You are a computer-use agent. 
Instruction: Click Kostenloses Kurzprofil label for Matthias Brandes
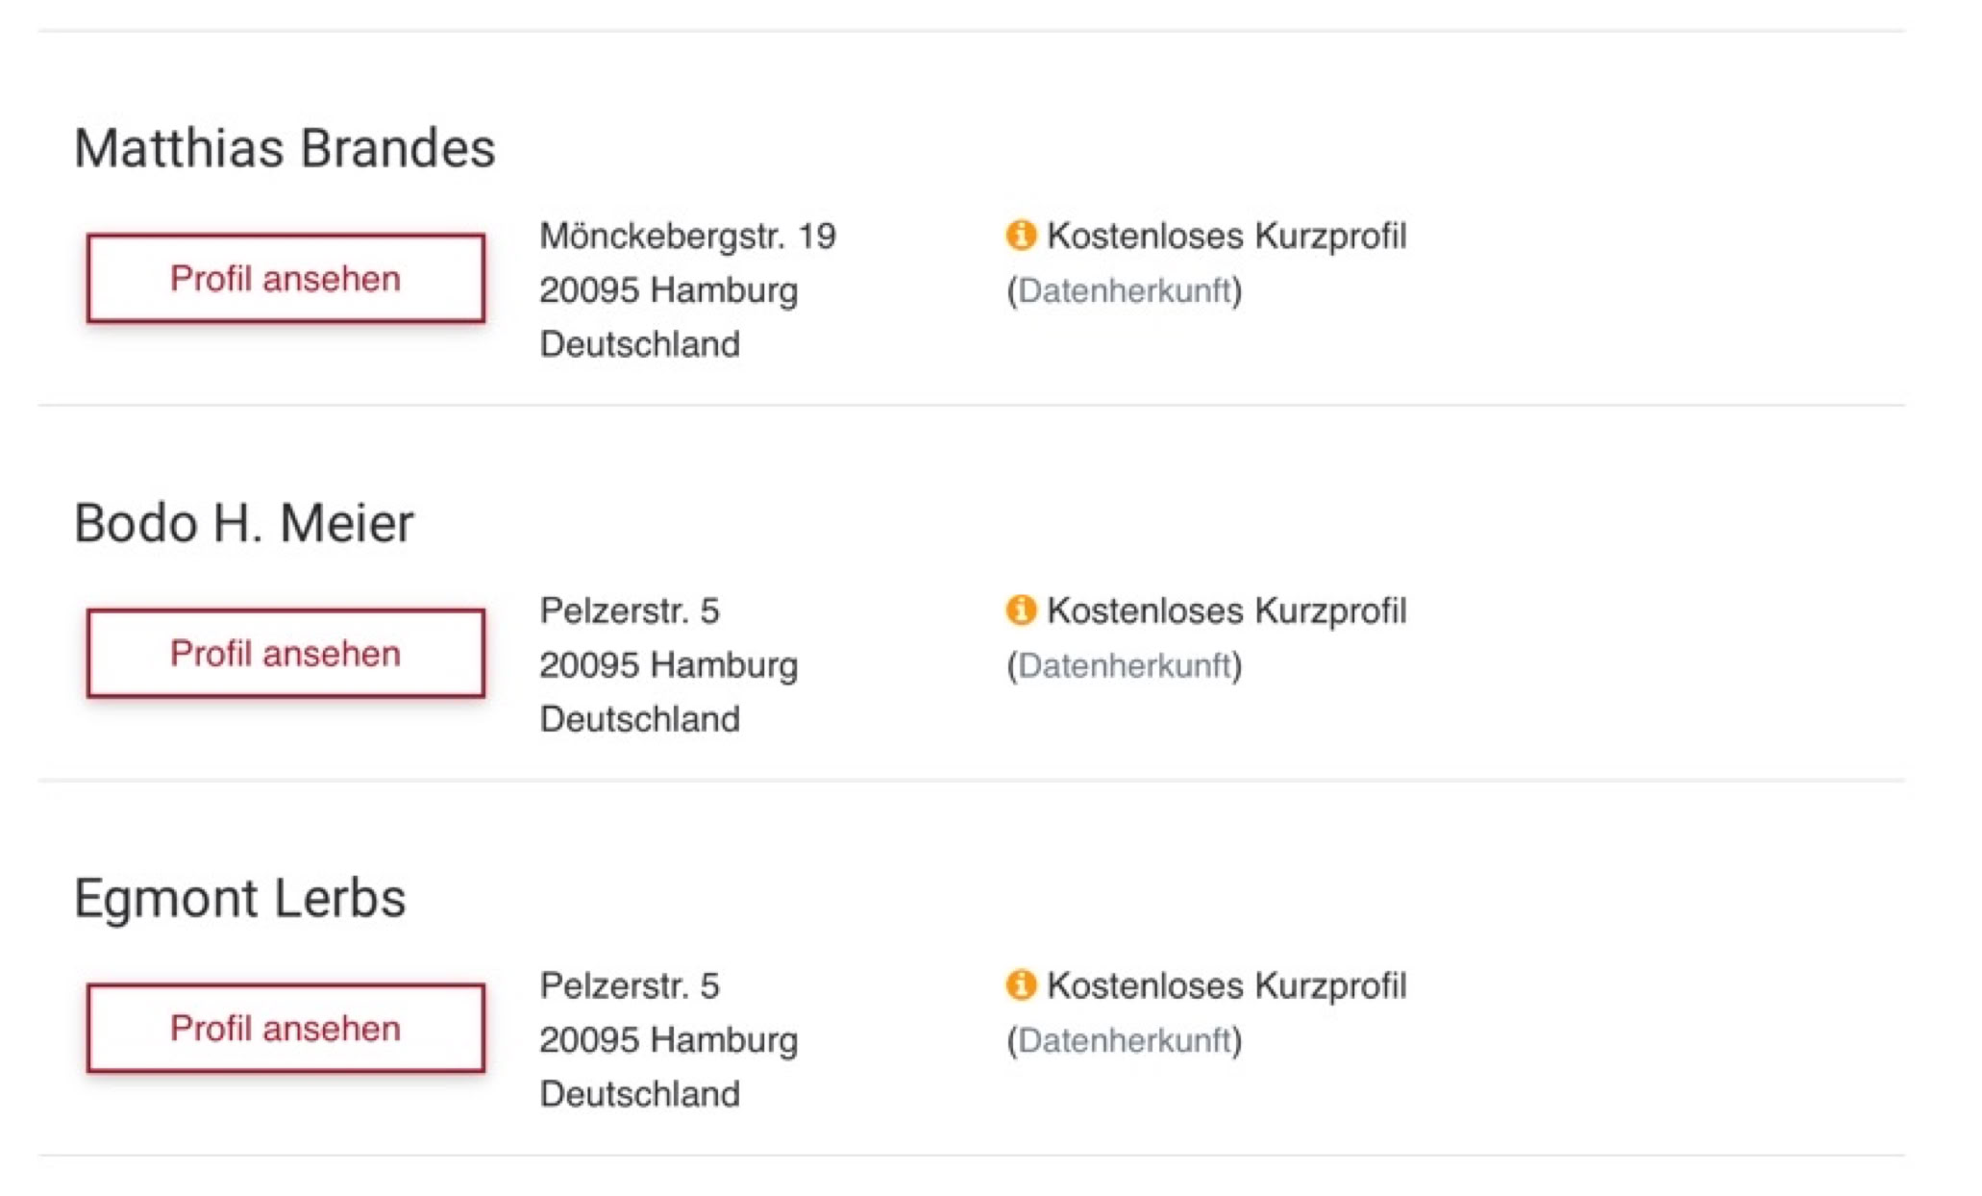1226,236
